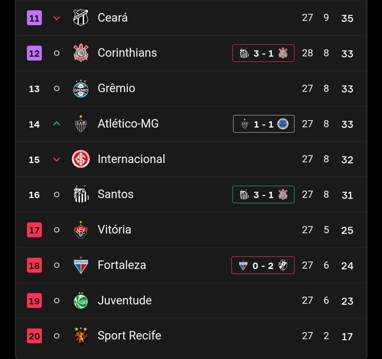
Task: Open the 3 - 1 match result in Santos row
Action: click(263, 195)
